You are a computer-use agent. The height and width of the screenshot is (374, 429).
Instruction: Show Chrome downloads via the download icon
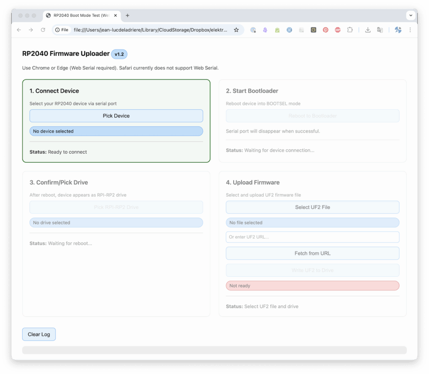368,30
